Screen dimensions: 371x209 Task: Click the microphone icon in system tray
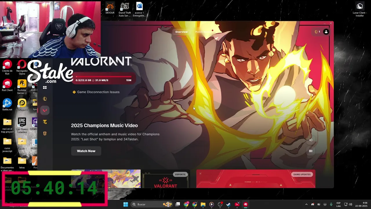click(x=331, y=204)
